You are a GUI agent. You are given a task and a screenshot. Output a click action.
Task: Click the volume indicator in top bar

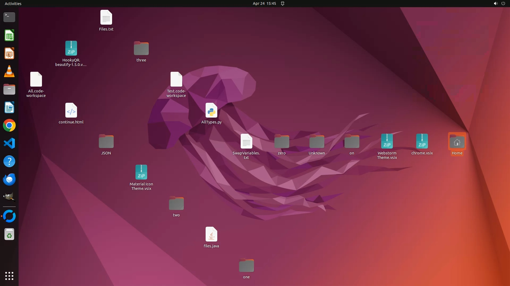(x=495, y=3)
